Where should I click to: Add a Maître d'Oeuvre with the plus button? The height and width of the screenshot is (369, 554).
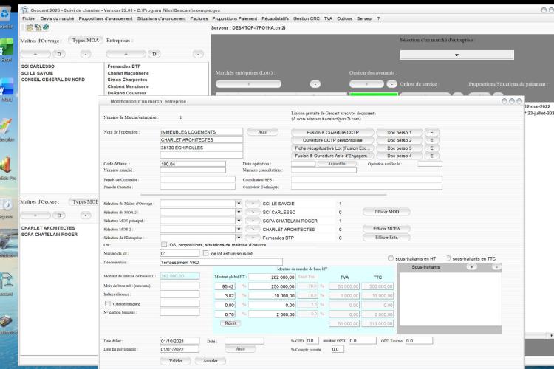pyautogui.click(x=35, y=215)
